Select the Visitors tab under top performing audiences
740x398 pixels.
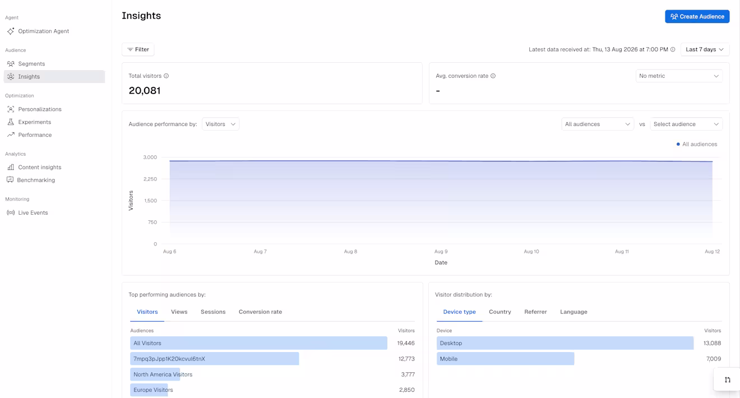[147, 312]
